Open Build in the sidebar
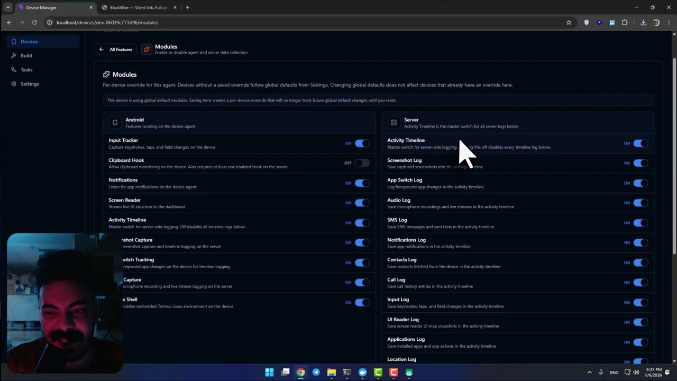The width and height of the screenshot is (677, 381). click(x=43, y=56)
